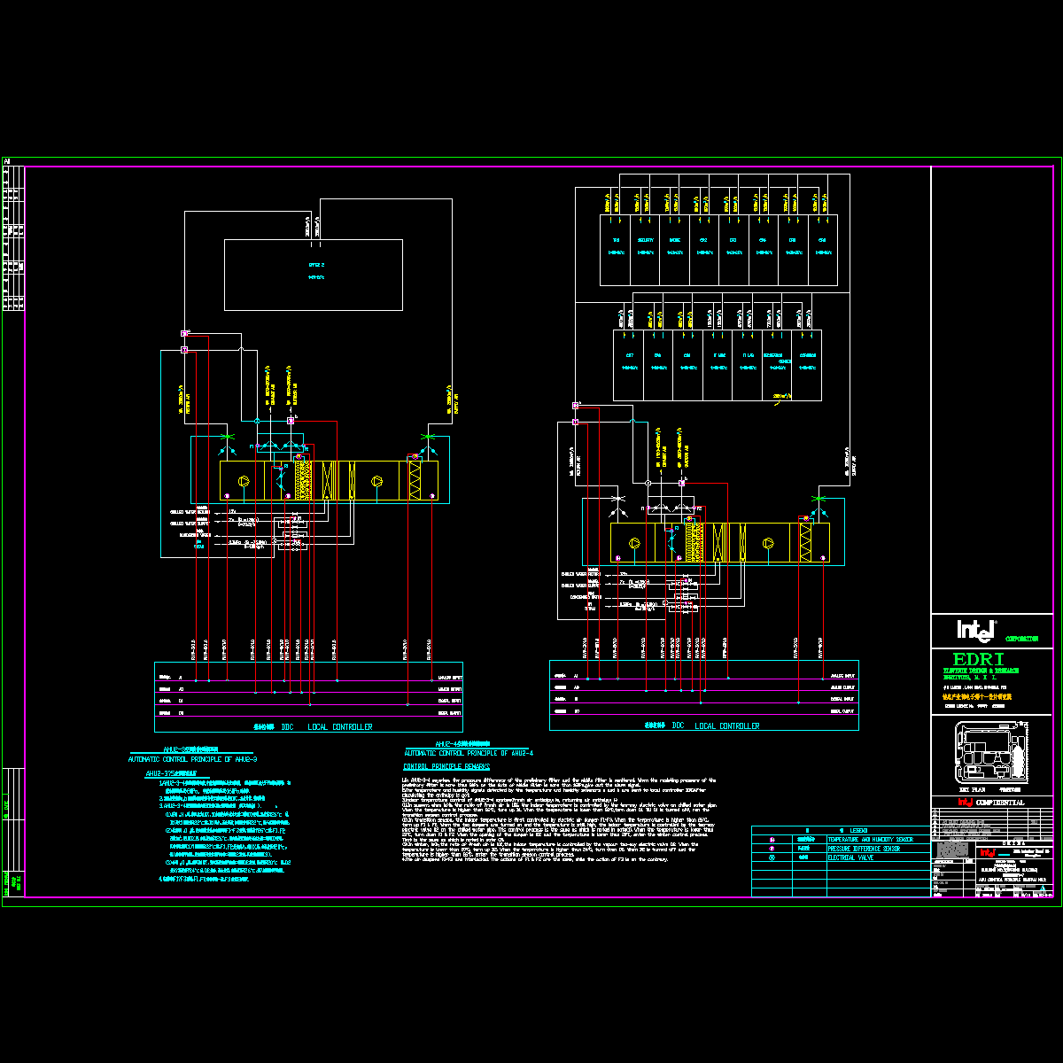The width and height of the screenshot is (1063, 1063).
Task: Click lower magenta sensor above left AHU
Action: pyautogui.click(x=184, y=350)
